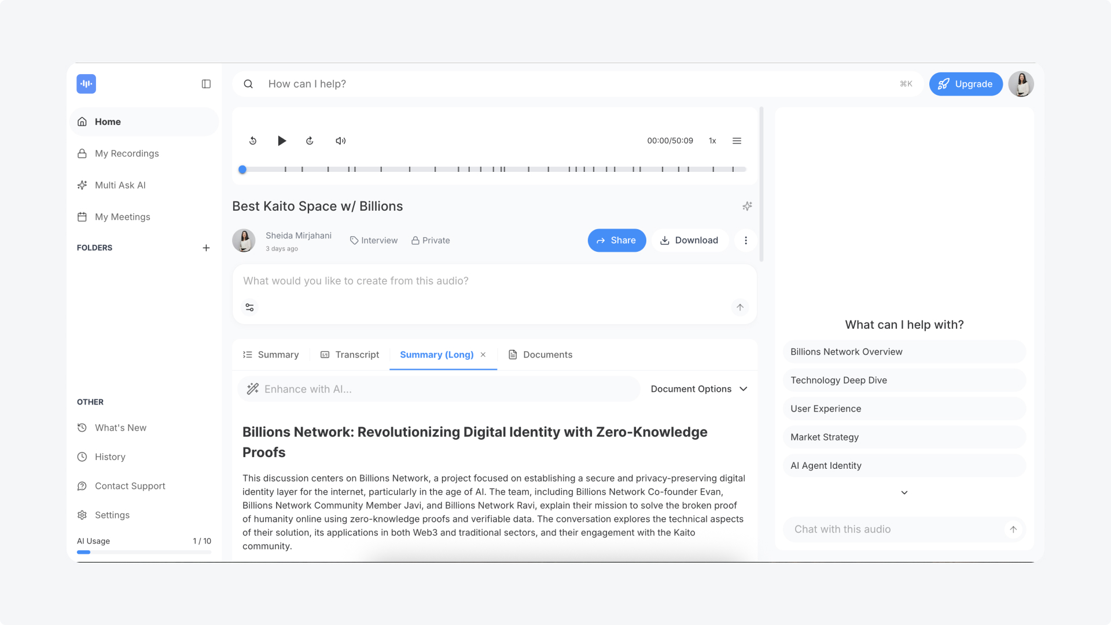Rewind audio with skip-back icon
The height and width of the screenshot is (625, 1111).
pyautogui.click(x=253, y=141)
